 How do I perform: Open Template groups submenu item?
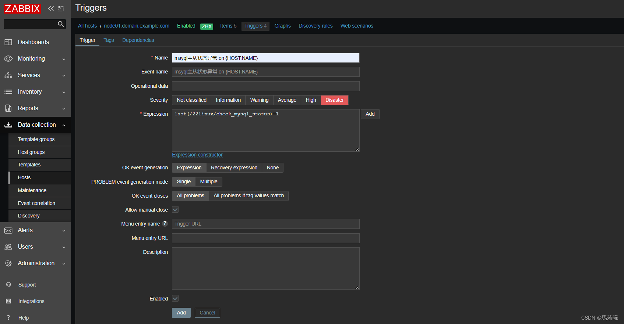click(x=40, y=139)
